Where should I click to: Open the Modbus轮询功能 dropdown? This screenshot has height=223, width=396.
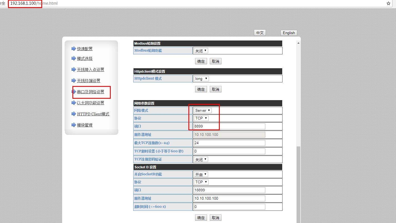pyautogui.click(x=201, y=51)
